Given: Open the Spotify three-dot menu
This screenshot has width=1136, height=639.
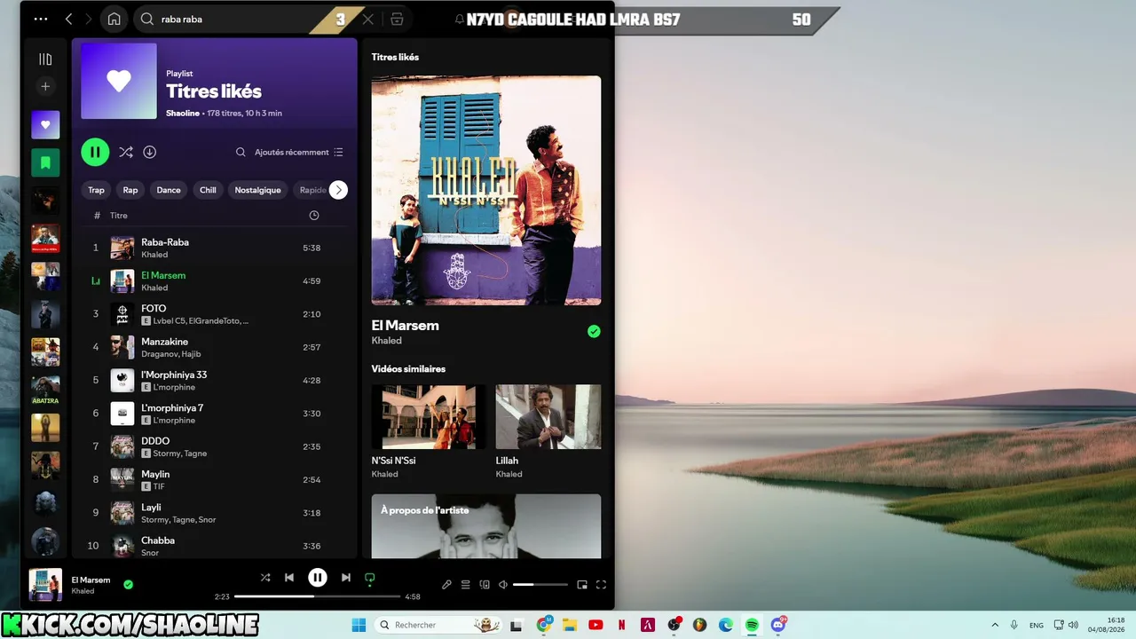Looking at the screenshot, I should coord(41,19).
